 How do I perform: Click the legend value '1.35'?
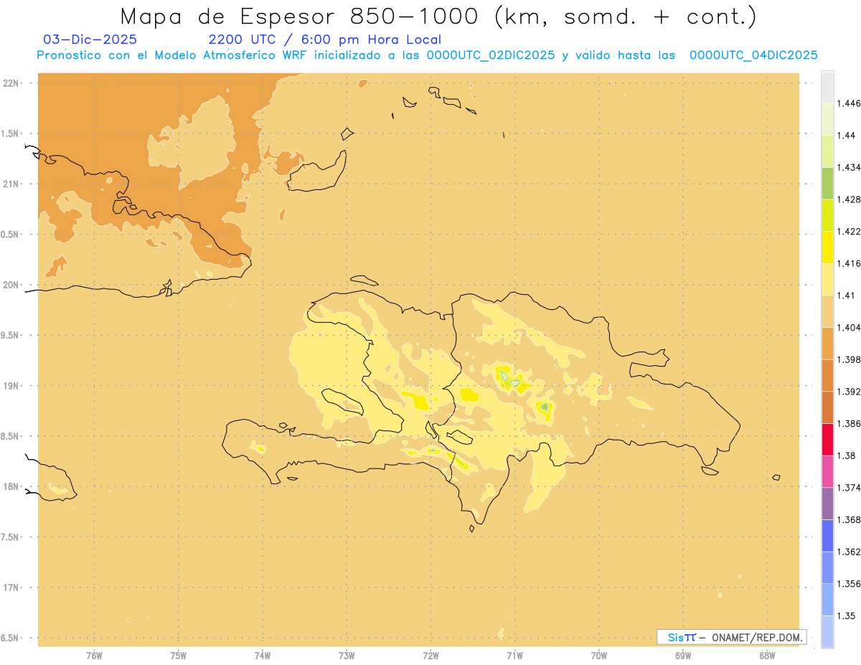coord(847,616)
